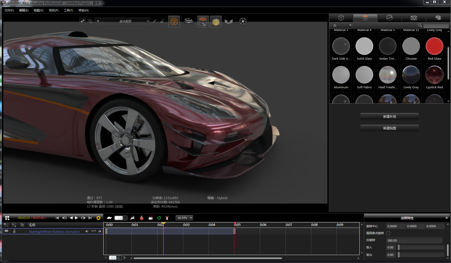Enable the 围绕焦点旋转 checkbox
This screenshot has height=263, width=451.
pos(389,233)
